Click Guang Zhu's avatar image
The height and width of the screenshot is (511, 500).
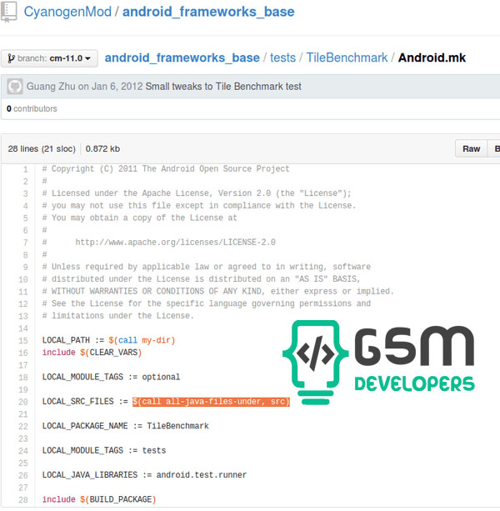point(14,87)
